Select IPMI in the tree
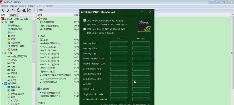234x105 pixels. [x=12, y=36]
